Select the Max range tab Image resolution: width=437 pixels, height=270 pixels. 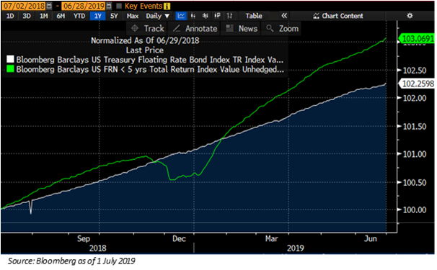pos(133,16)
